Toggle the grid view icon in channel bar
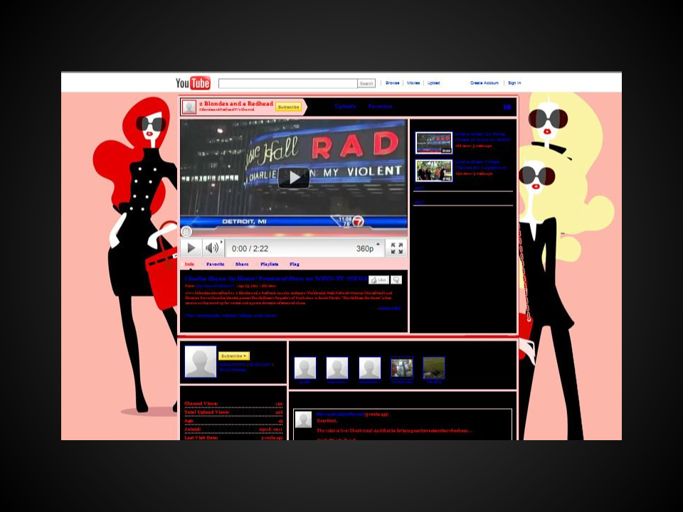The height and width of the screenshot is (512, 683). (x=507, y=107)
